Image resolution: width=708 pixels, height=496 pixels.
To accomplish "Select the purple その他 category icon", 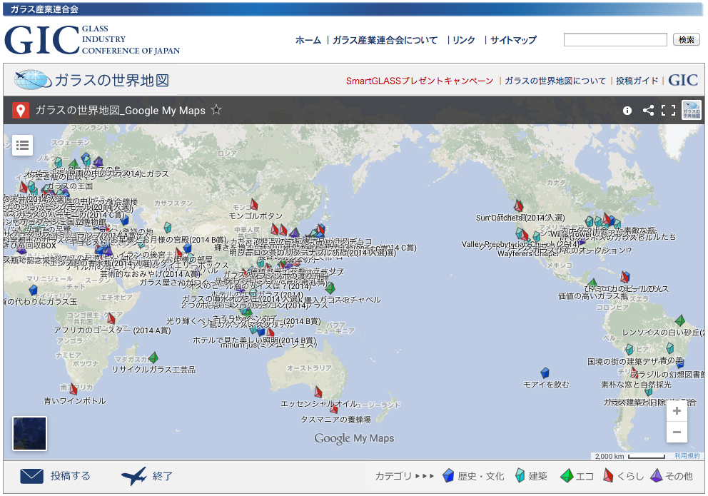I will (656, 476).
